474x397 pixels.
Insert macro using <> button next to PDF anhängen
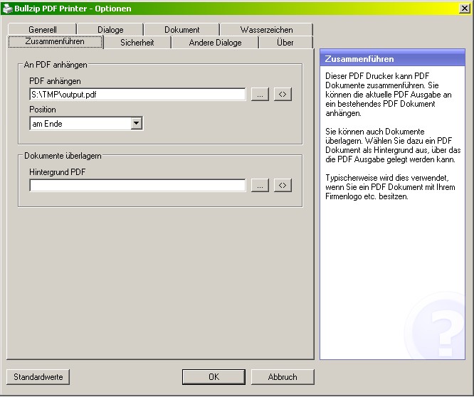283,94
